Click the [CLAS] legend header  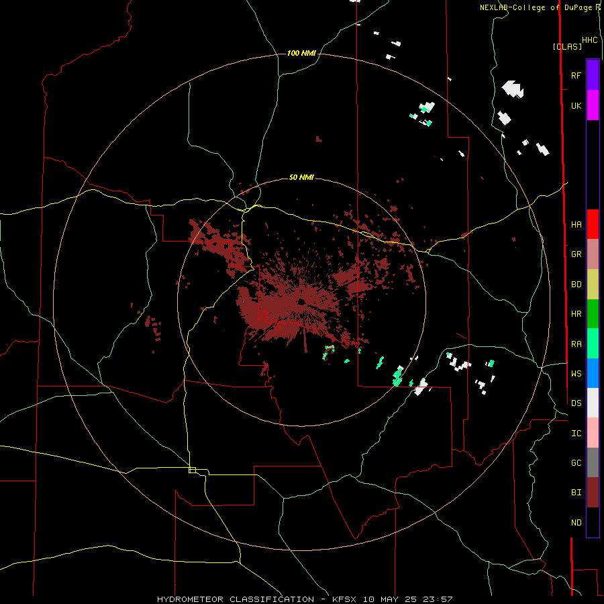coord(567,46)
